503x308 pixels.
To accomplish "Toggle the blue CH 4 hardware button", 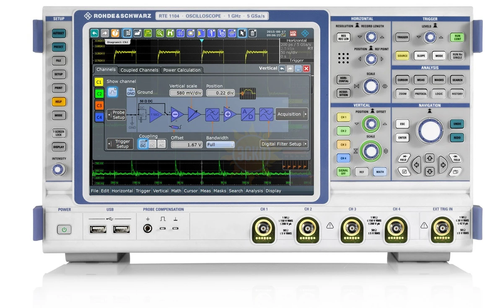I will click(343, 158).
